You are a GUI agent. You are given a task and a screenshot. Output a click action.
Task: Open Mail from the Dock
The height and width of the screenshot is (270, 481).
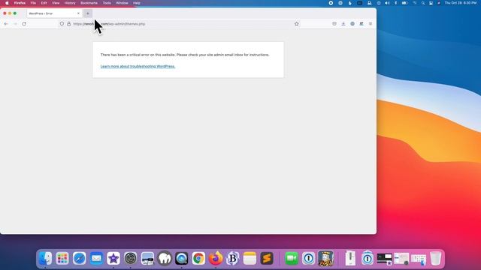(96, 258)
